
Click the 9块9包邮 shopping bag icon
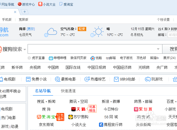coord(116,79)
